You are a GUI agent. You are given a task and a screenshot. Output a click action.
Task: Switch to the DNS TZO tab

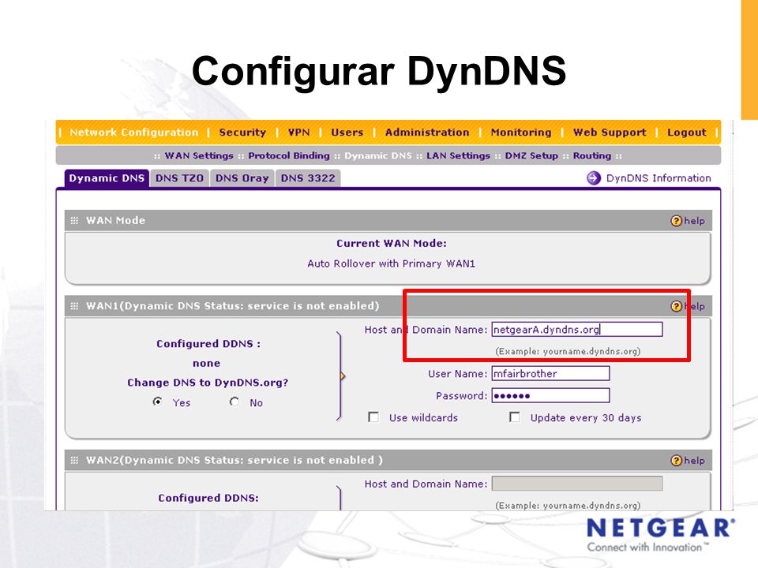click(x=179, y=177)
